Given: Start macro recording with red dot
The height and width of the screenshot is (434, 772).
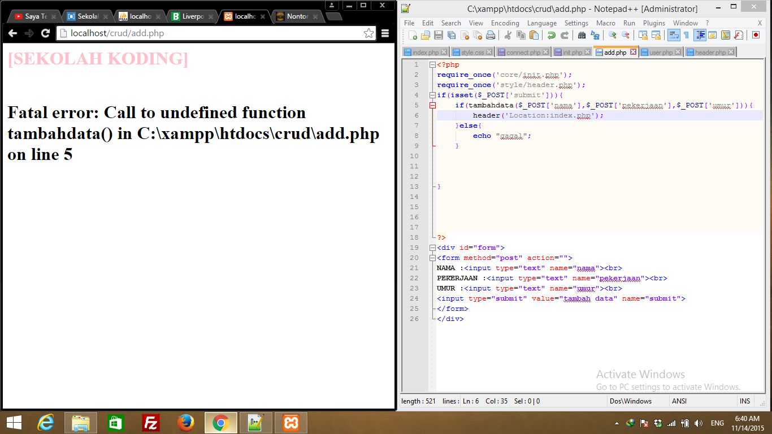Looking at the screenshot, I should (x=756, y=35).
